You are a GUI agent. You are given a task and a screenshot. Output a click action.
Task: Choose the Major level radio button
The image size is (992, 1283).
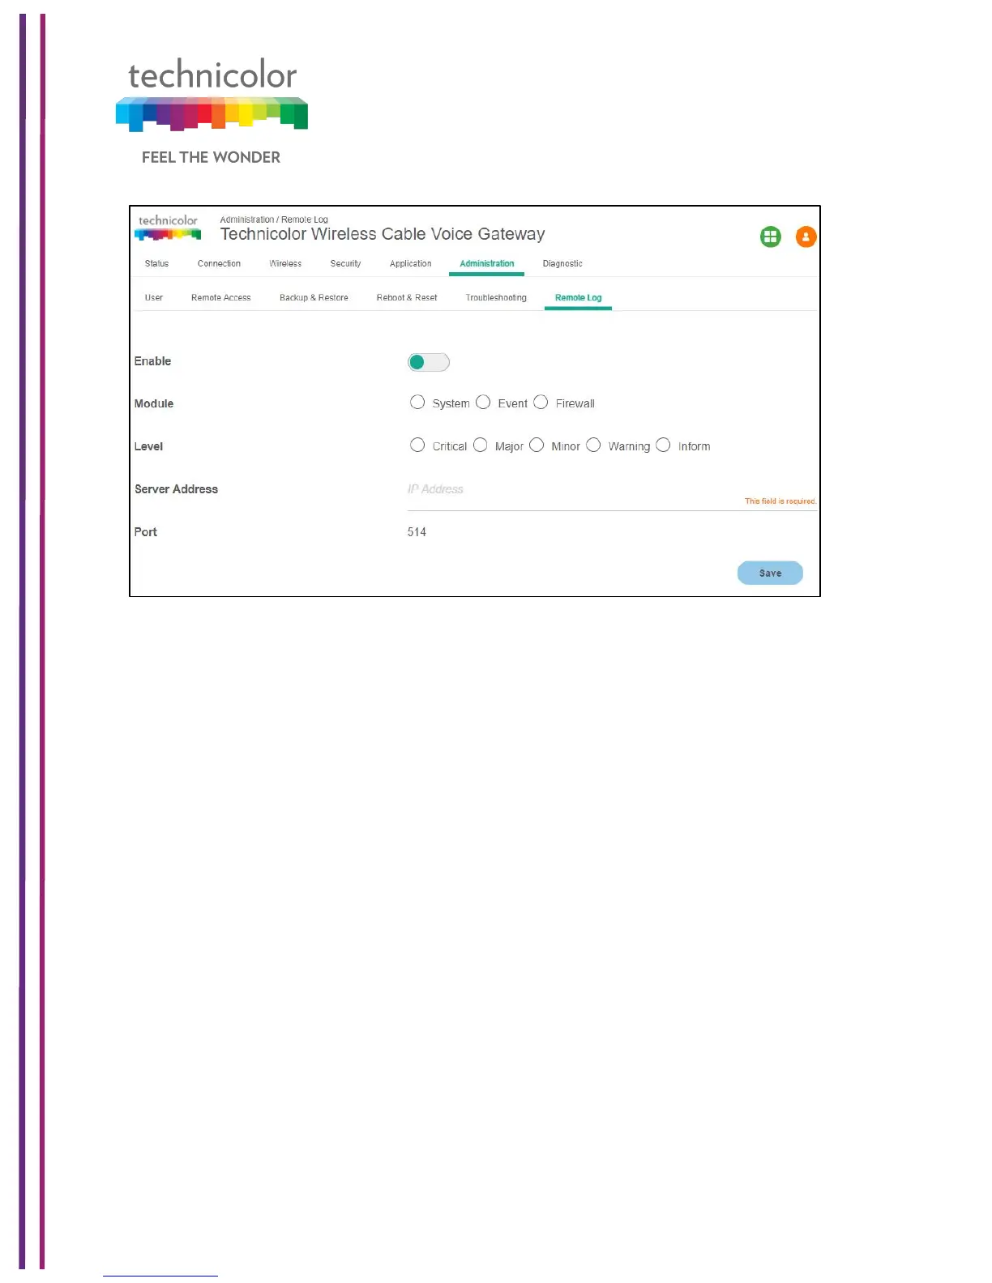pyautogui.click(x=480, y=445)
